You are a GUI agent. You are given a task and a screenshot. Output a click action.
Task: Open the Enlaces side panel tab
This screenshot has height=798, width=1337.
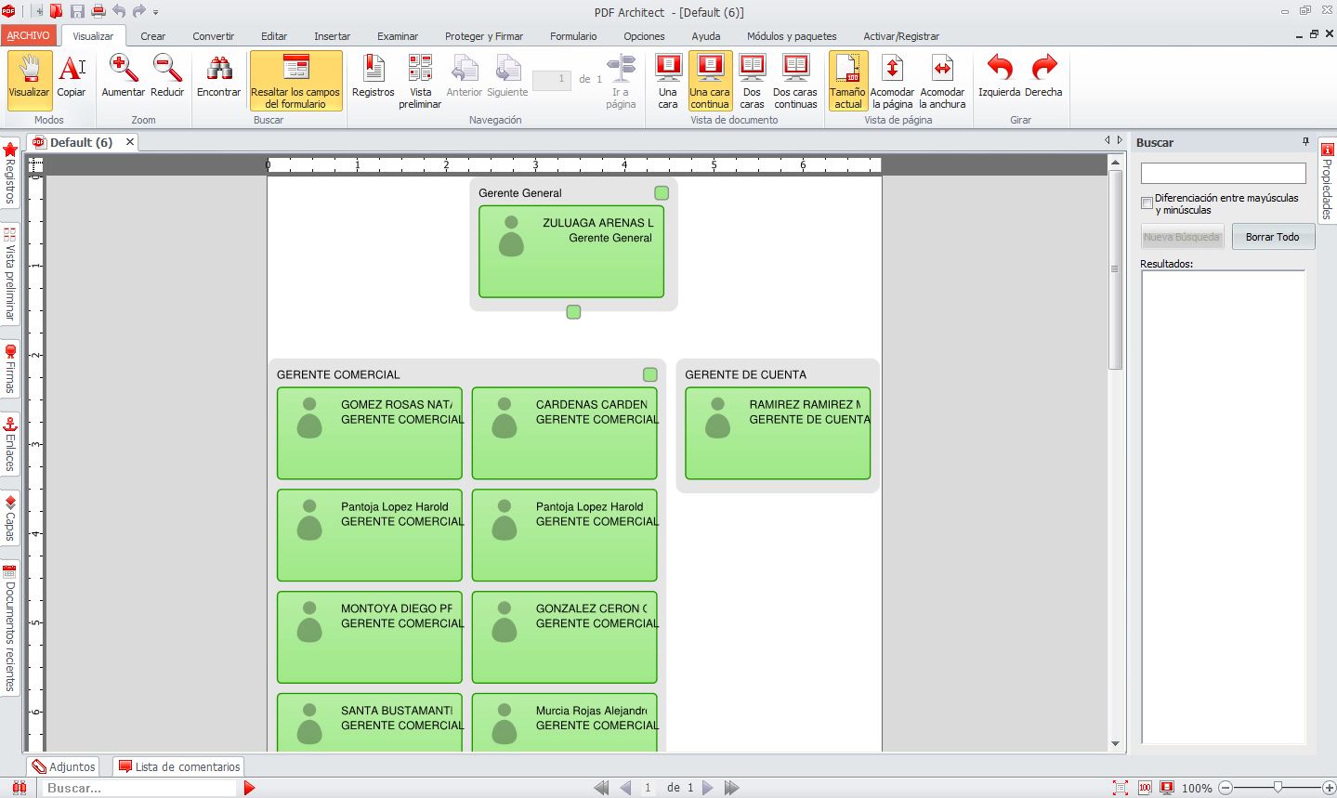point(10,444)
